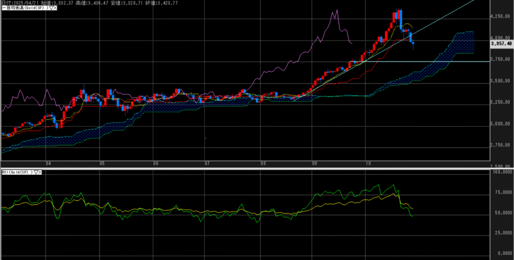Click the 高値 high value in header

tap(85, 3)
